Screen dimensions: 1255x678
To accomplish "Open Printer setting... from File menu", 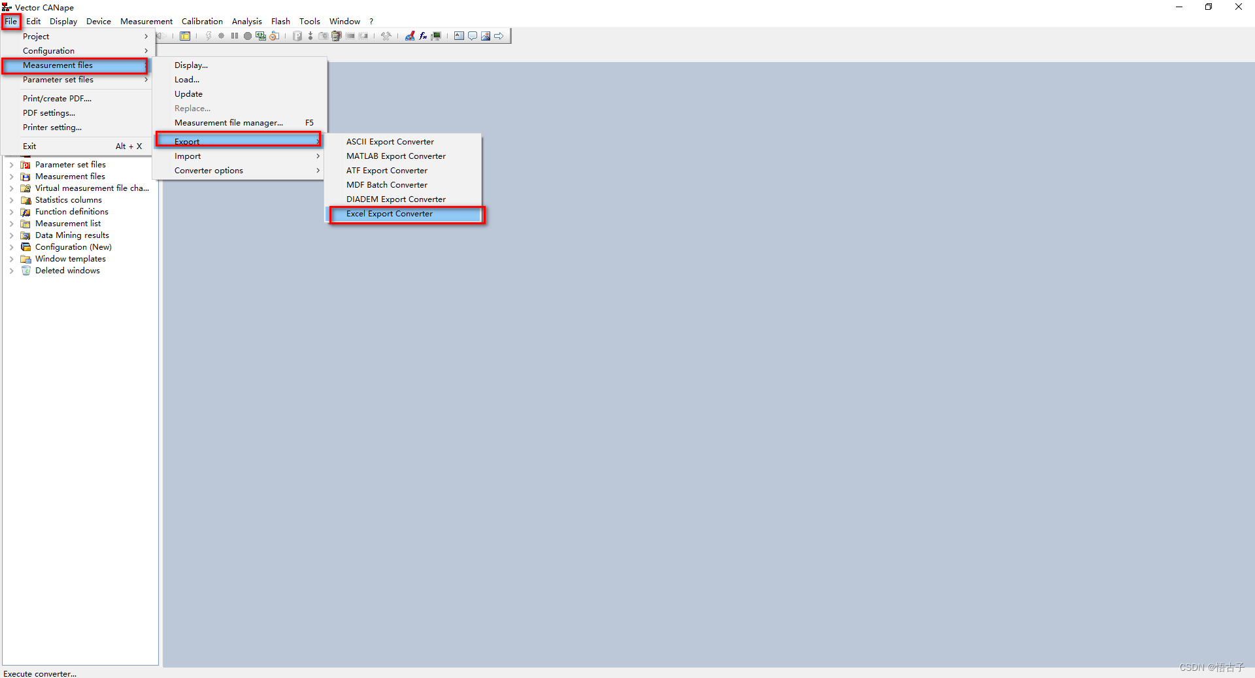I will click(x=77, y=127).
